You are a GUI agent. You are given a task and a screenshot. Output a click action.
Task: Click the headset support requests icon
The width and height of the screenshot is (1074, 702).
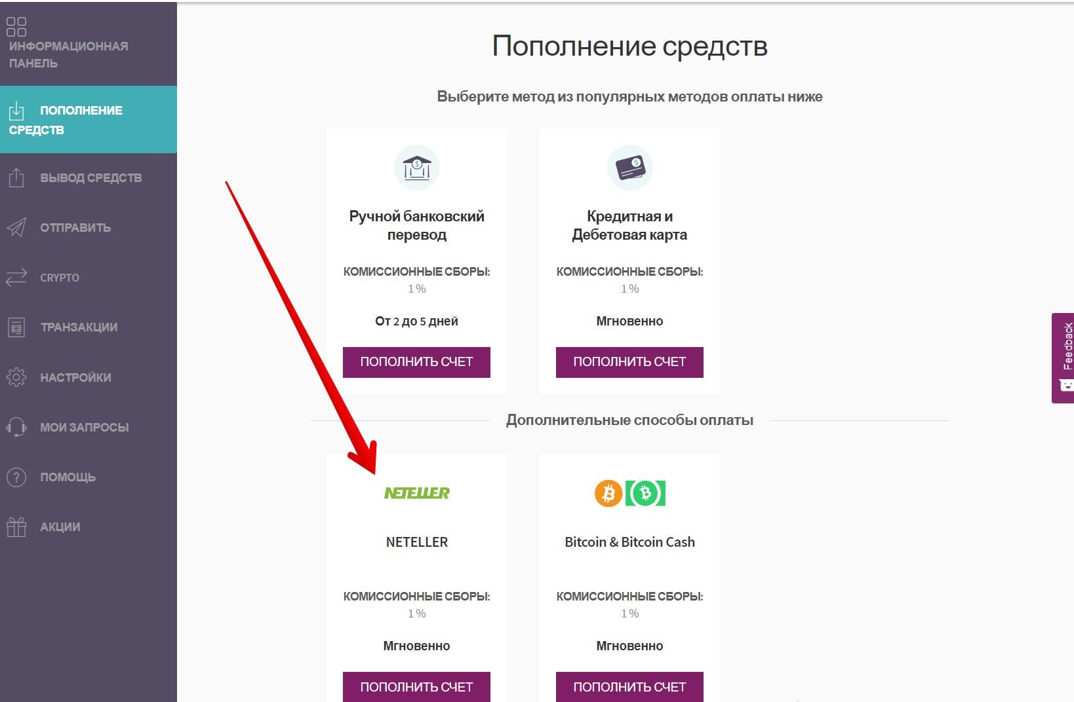pos(16,427)
